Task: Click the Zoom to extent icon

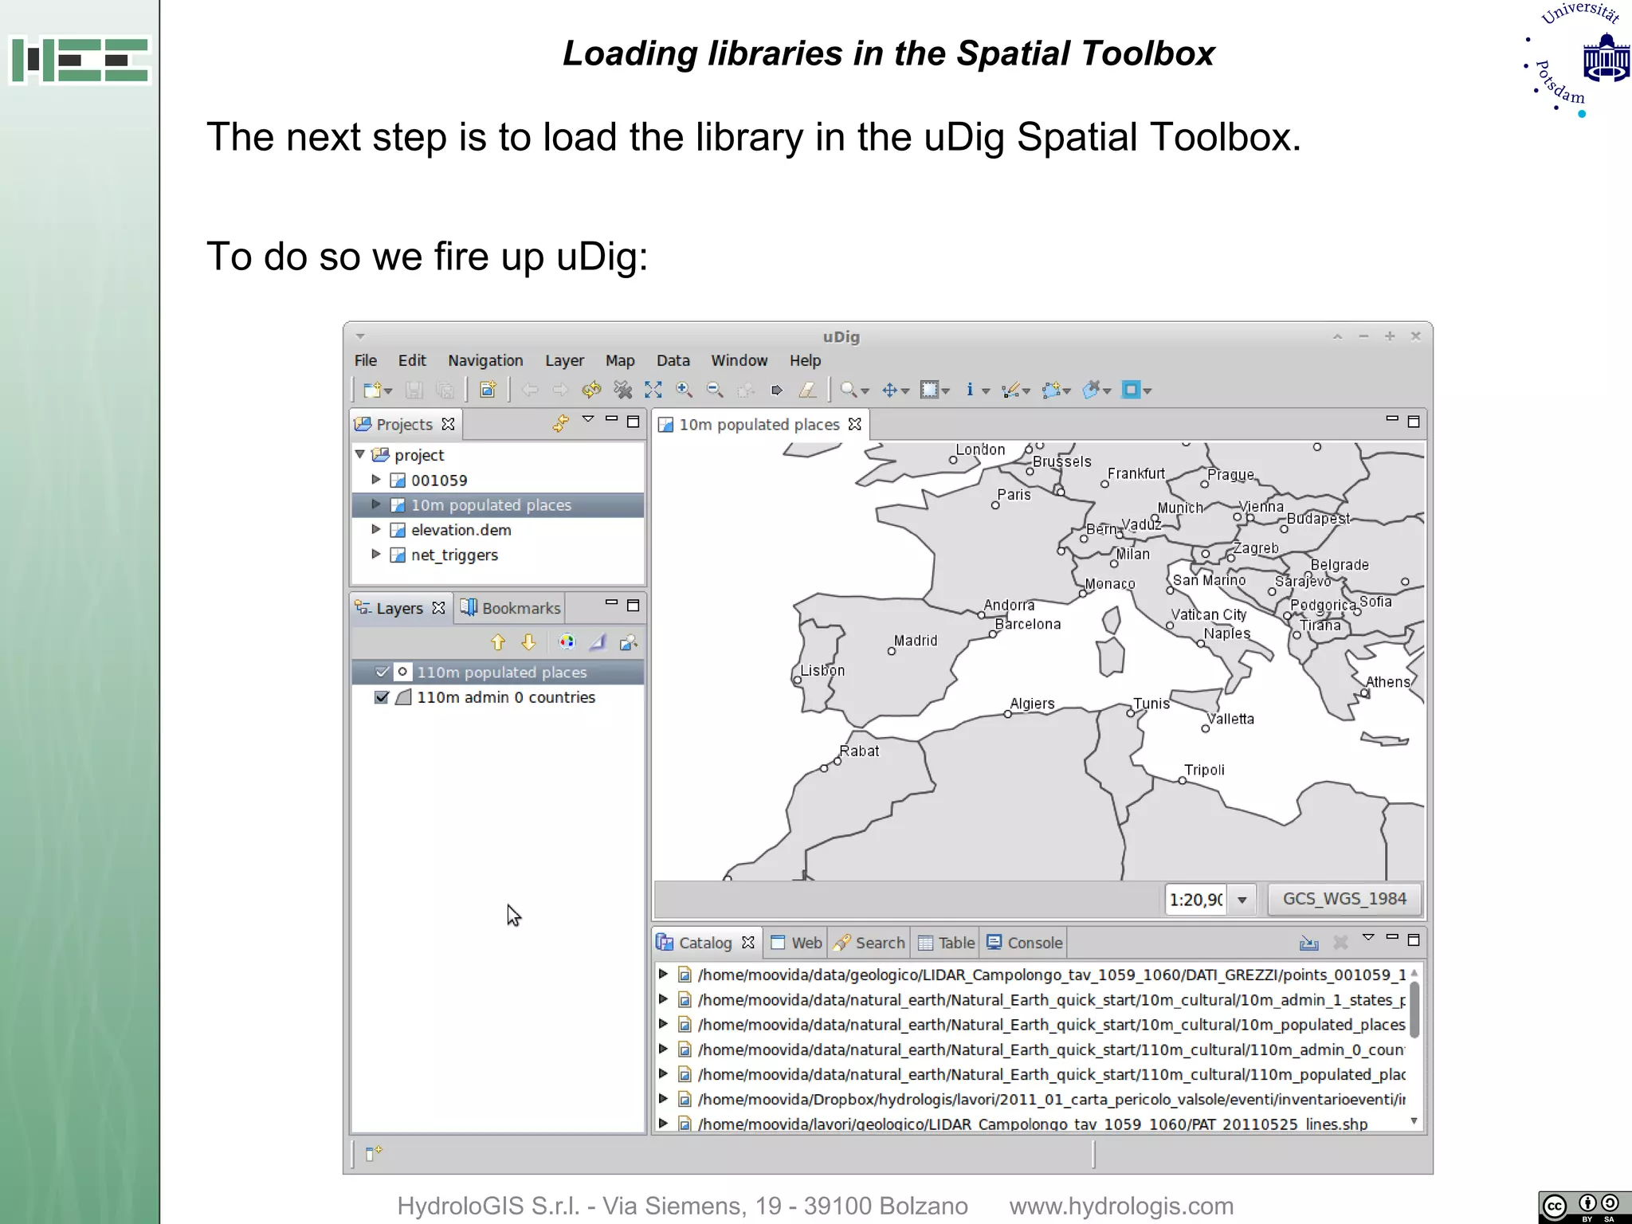Action: pyautogui.click(x=653, y=390)
